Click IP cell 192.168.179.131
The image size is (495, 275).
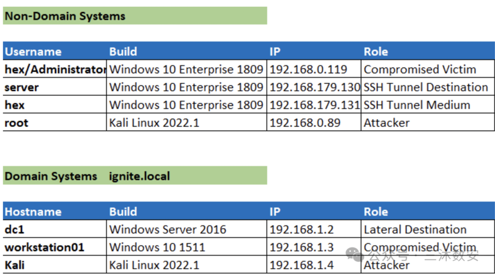(314, 105)
